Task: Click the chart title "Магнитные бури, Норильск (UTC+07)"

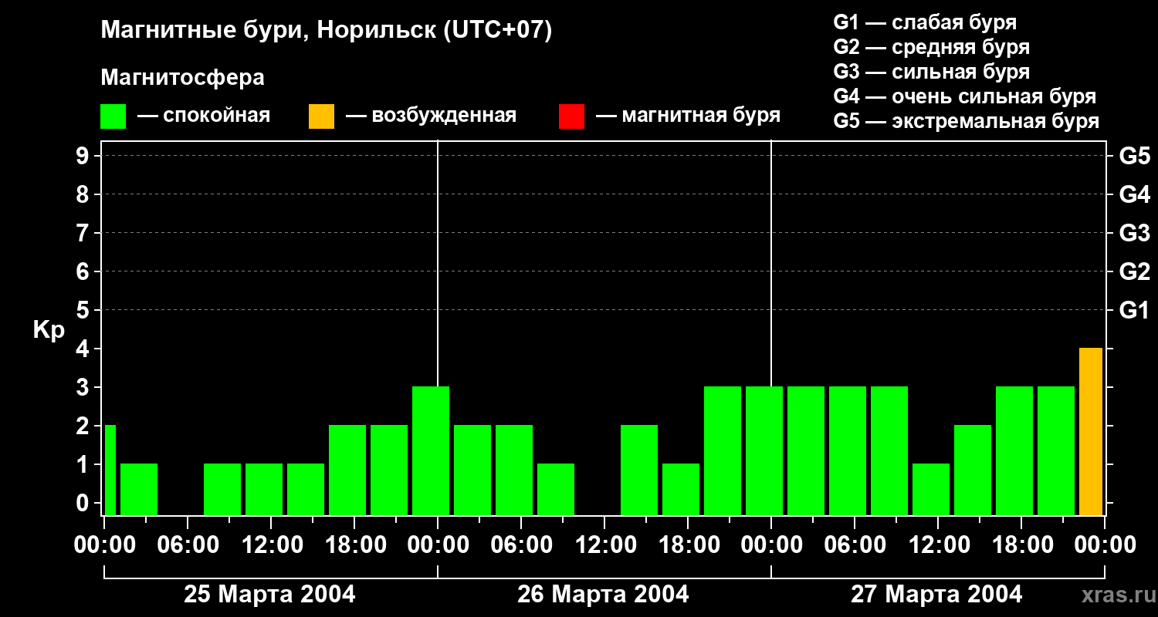Action: 327,31
